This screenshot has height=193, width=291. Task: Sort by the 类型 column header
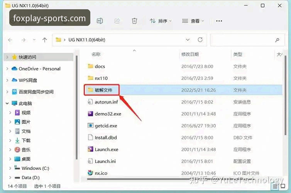tap(238, 54)
